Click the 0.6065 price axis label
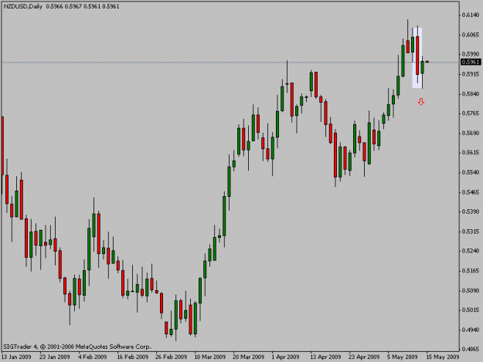Image resolution: width=483 pixels, height=362 pixels. click(x=471, y=35)
